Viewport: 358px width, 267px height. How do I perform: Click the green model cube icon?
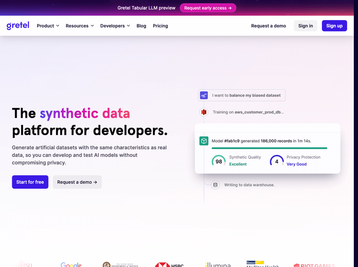click(x=204, y=141)
